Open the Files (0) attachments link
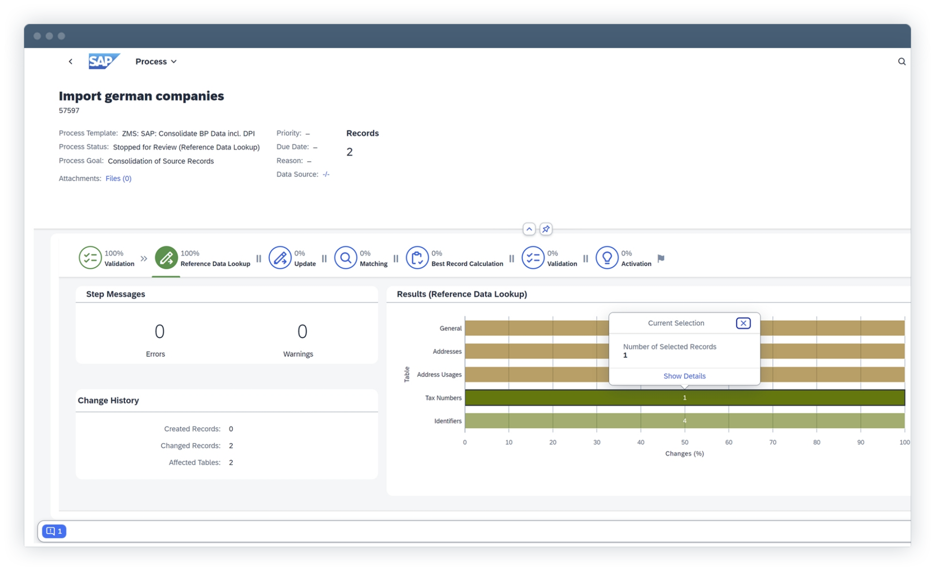This screenshot has height=571, width=935. tap(118, 178)
